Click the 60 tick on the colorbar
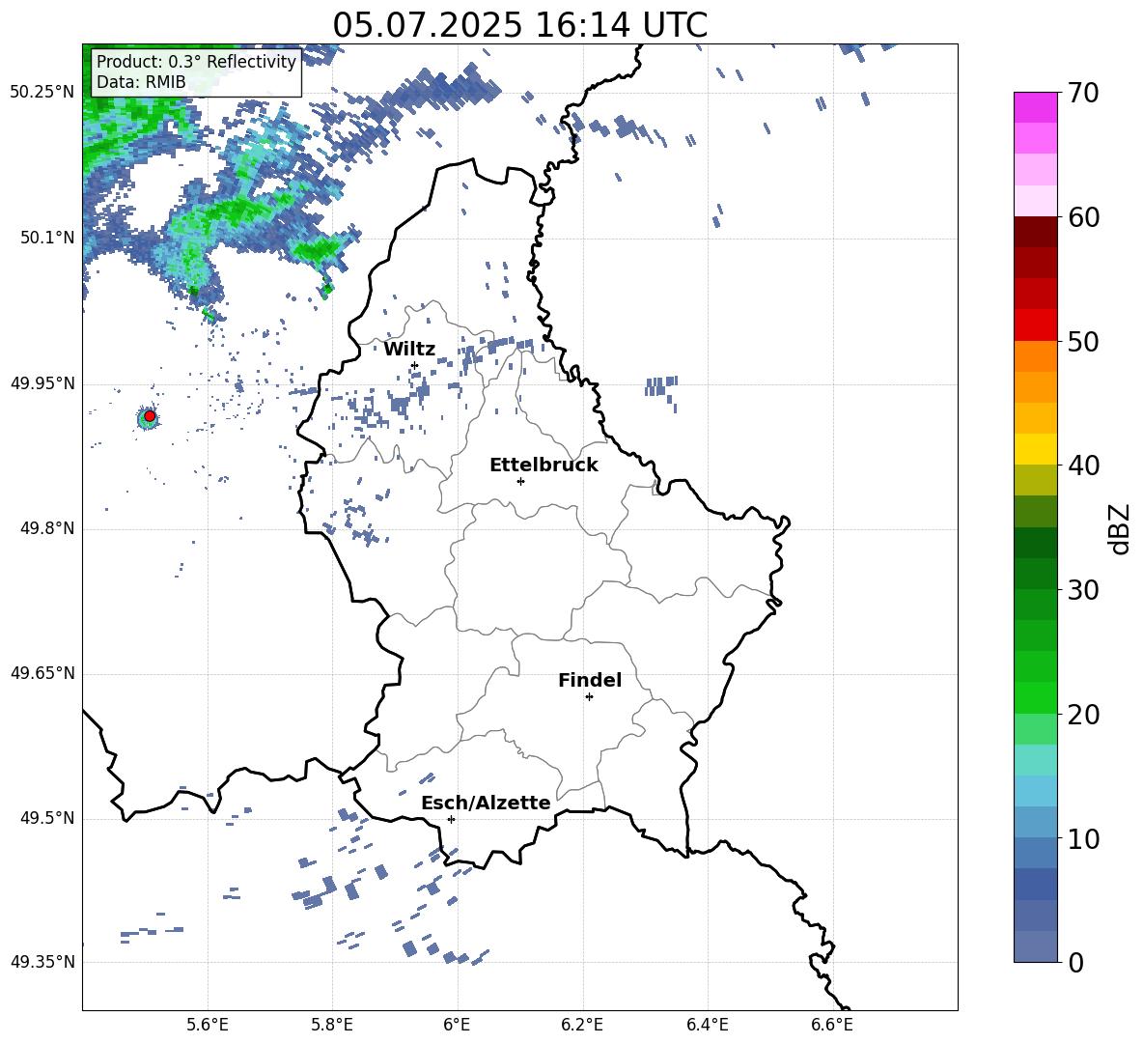This screenshot has width=1143, height=1044. [1083, 216]
